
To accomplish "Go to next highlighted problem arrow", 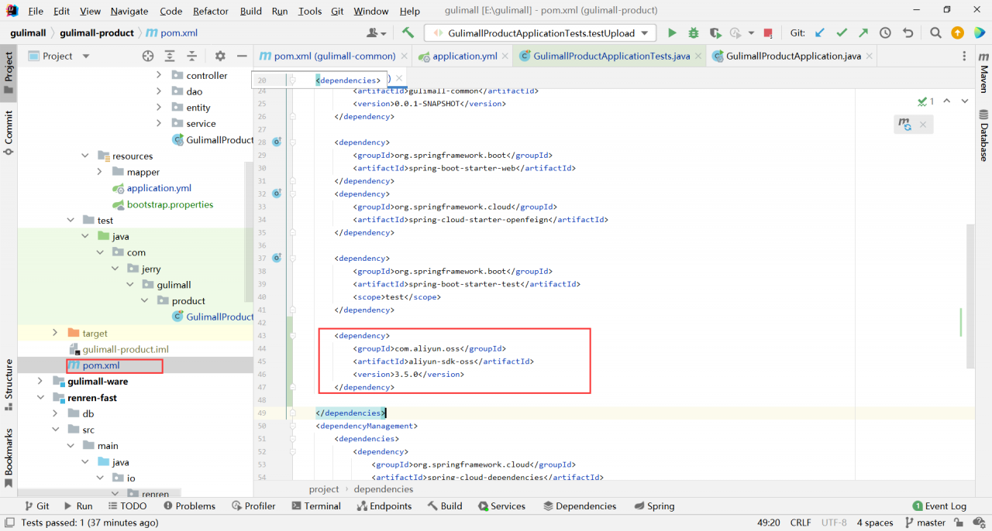I will [x=965, y=101].
